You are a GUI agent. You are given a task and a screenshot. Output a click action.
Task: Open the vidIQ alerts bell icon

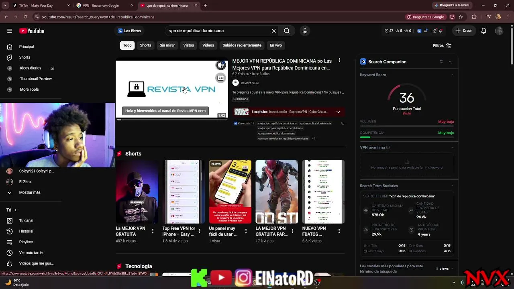click(441, 31)
